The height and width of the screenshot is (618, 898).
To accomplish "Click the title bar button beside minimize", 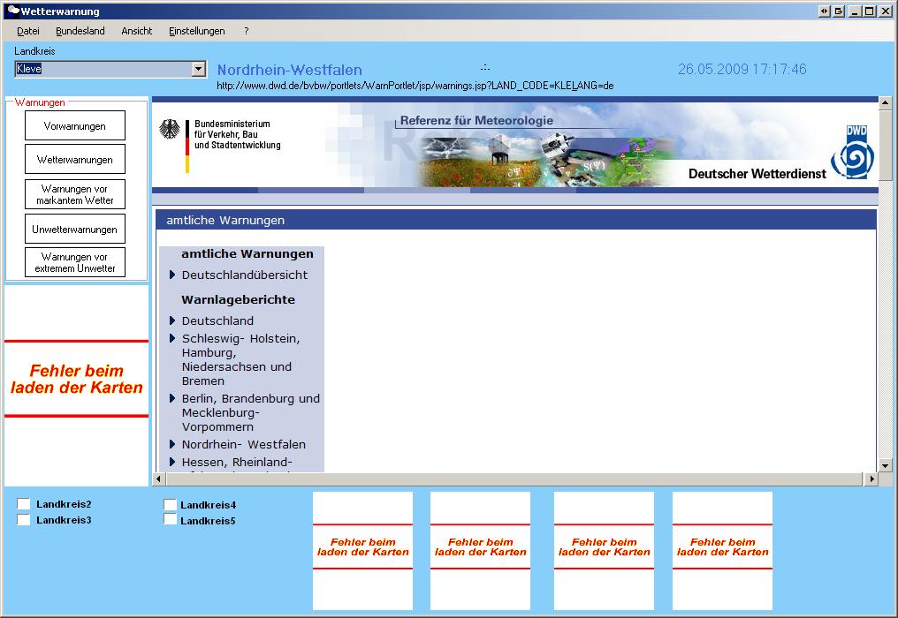I will pyautogui.click(x=839, y=11).
